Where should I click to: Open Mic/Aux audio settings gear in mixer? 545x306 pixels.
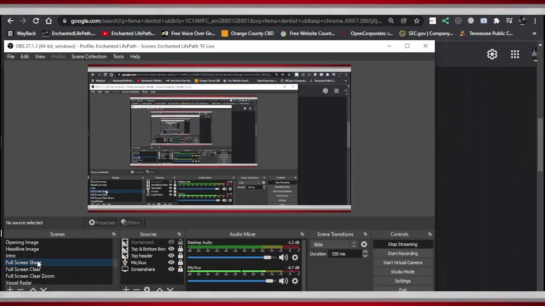(295, 280)
